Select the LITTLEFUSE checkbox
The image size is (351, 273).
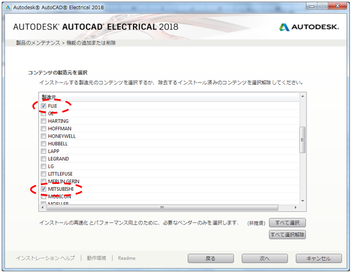[43, 174]
